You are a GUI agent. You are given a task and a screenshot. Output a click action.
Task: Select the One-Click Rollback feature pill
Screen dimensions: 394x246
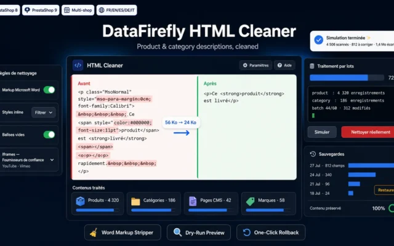tap(271, 232)
